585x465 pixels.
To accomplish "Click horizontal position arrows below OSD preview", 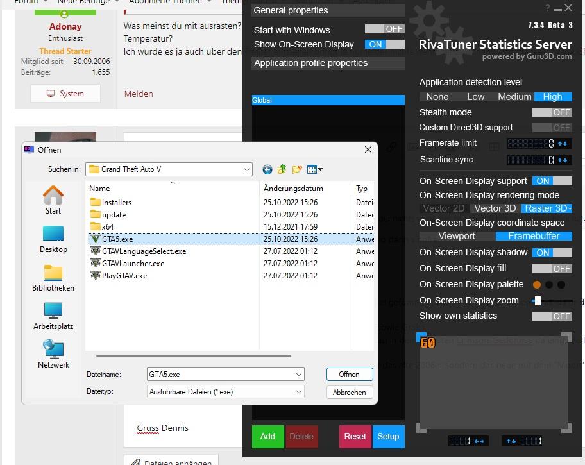I will point(479,441).
